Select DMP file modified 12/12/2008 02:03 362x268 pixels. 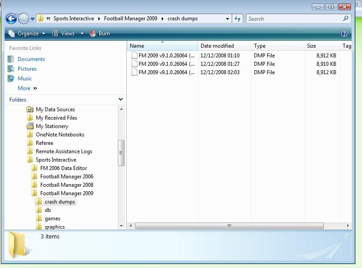pos(233,72)
